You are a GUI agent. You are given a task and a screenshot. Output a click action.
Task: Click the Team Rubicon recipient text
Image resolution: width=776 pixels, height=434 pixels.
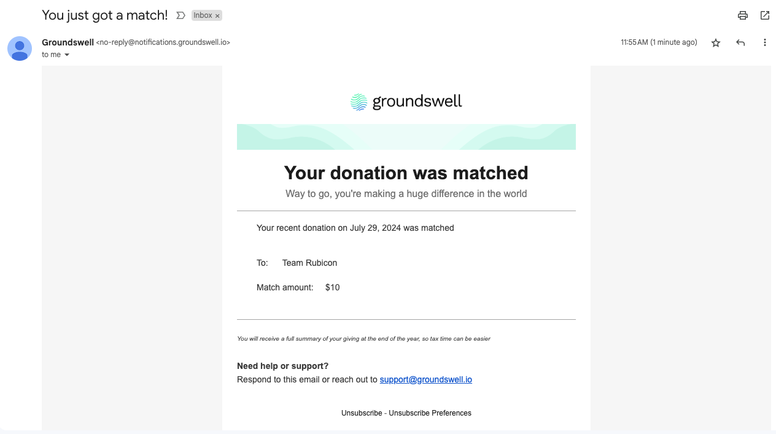click(309, 263)
